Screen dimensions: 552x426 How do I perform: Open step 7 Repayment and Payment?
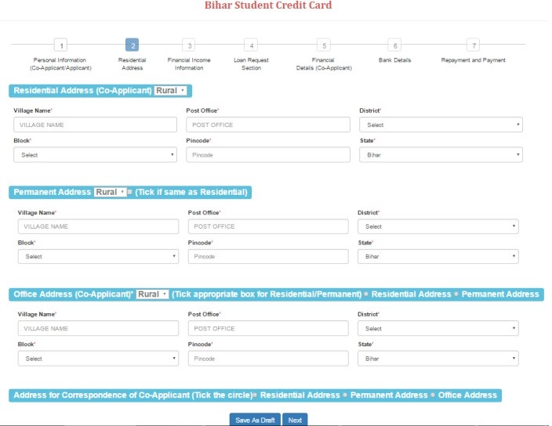click(x=474, y=45)
